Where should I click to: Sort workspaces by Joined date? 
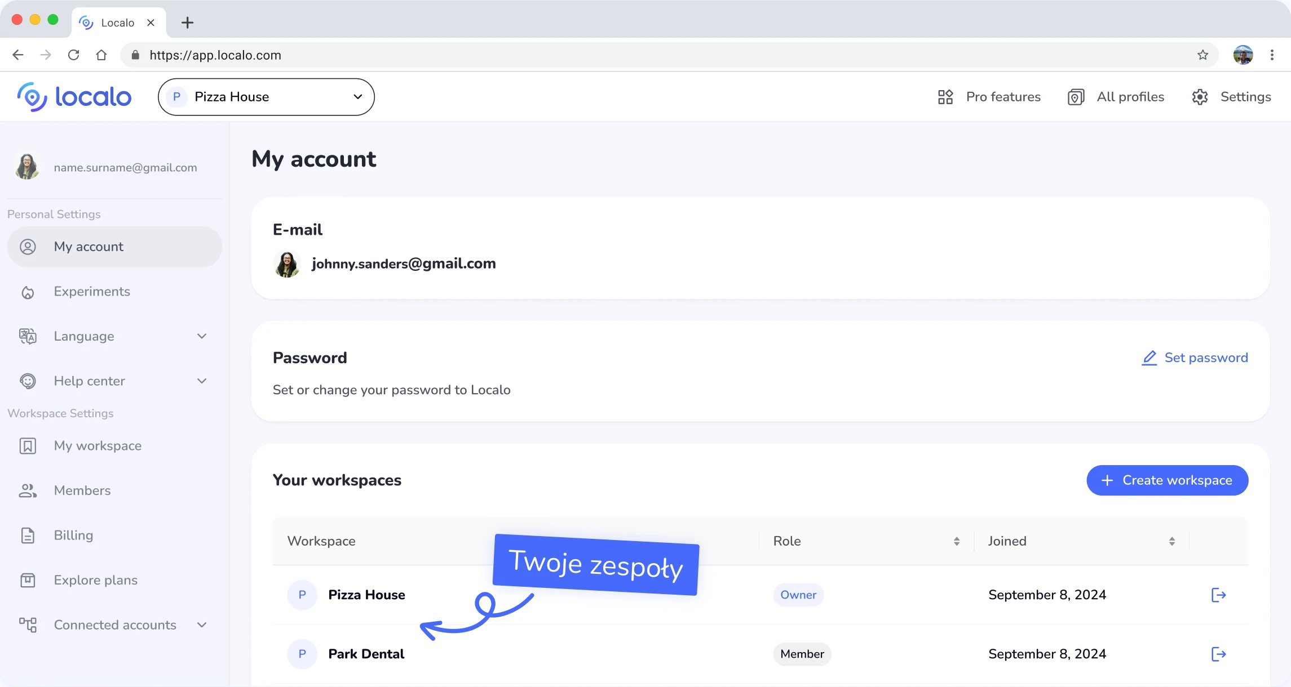(1171, 541)
